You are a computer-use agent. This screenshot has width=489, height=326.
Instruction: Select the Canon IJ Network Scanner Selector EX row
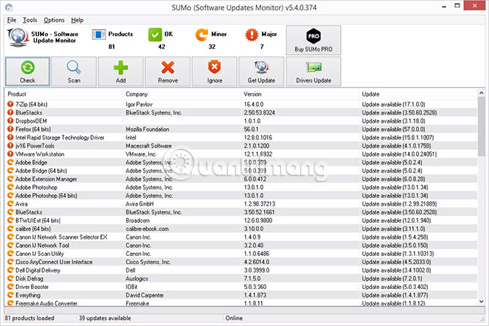[241, 237]
